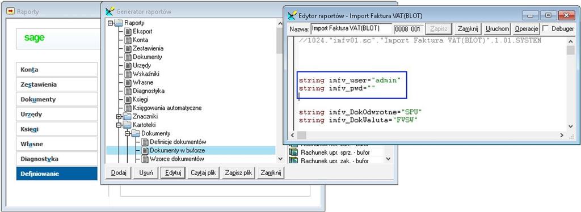Open Zestawienia in Raporty side menu
Image resolution: width=581 pixels, height=212 pixels.
57,84
